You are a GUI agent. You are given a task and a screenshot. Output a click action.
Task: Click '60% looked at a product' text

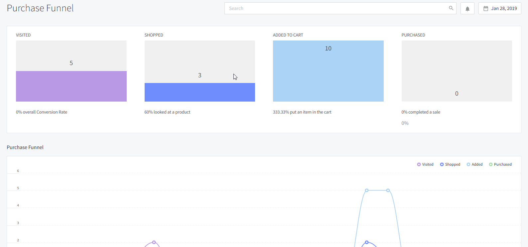[167, 112]
